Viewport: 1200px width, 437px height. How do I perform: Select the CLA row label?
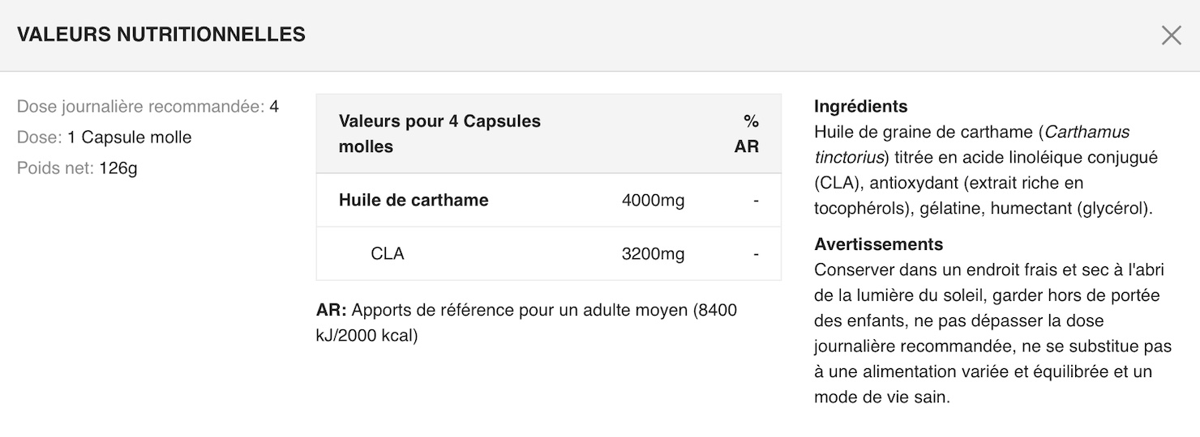pos(388,254)
